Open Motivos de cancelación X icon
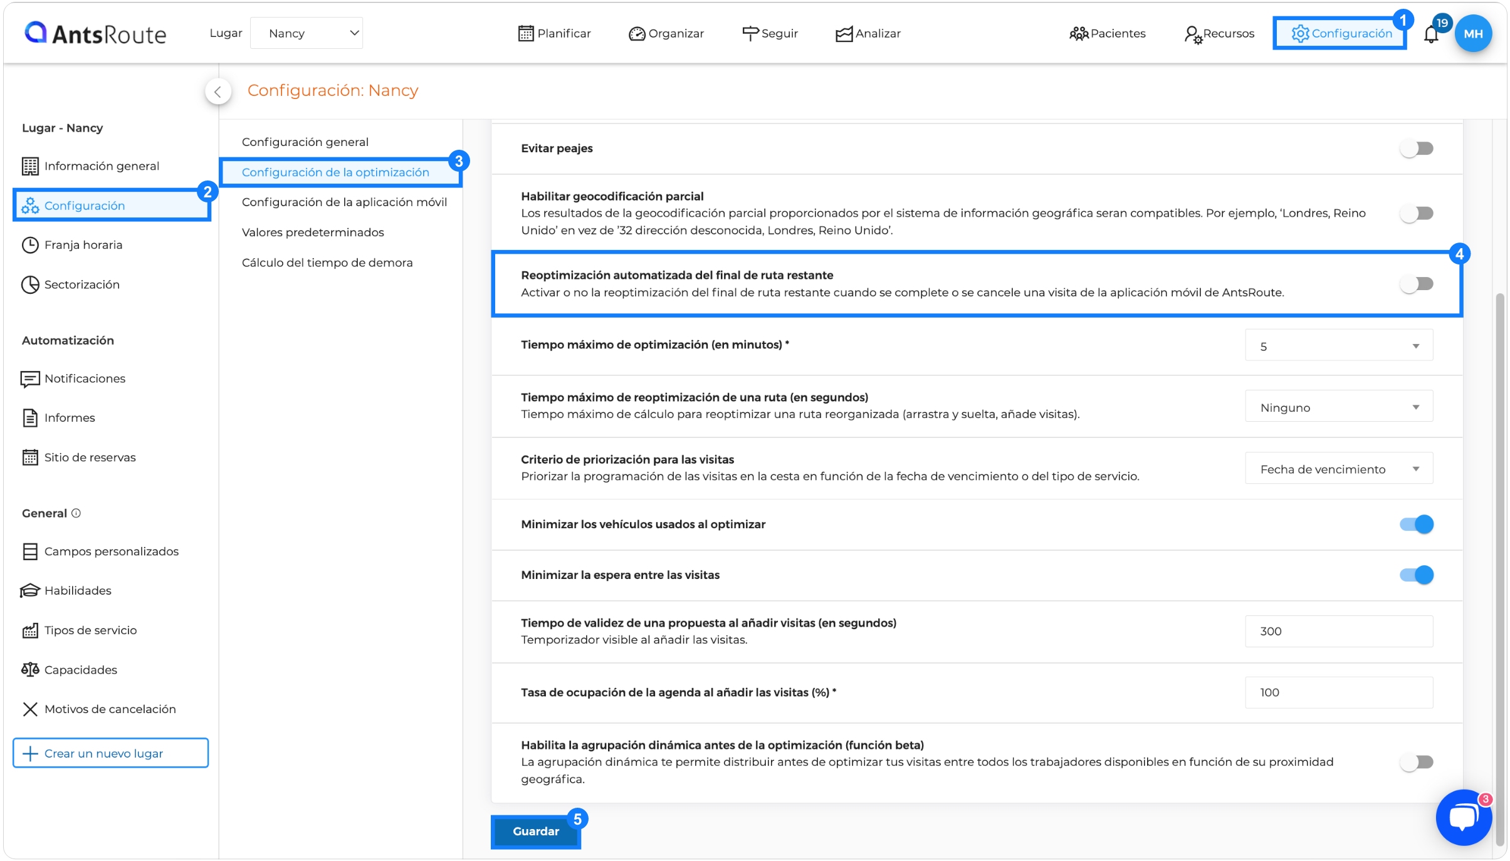1510x861 pixels. coord(30,709)
